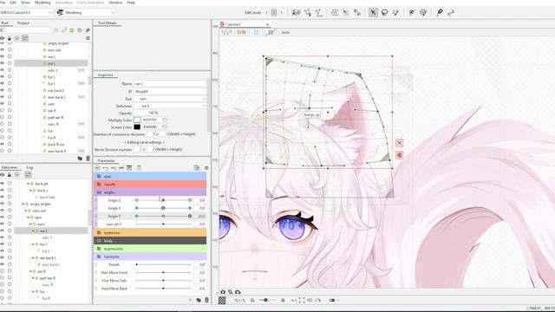555x312 pixels.
Task: Collapse 'ear back L' deformer tree node
Action: pos(33,258)
